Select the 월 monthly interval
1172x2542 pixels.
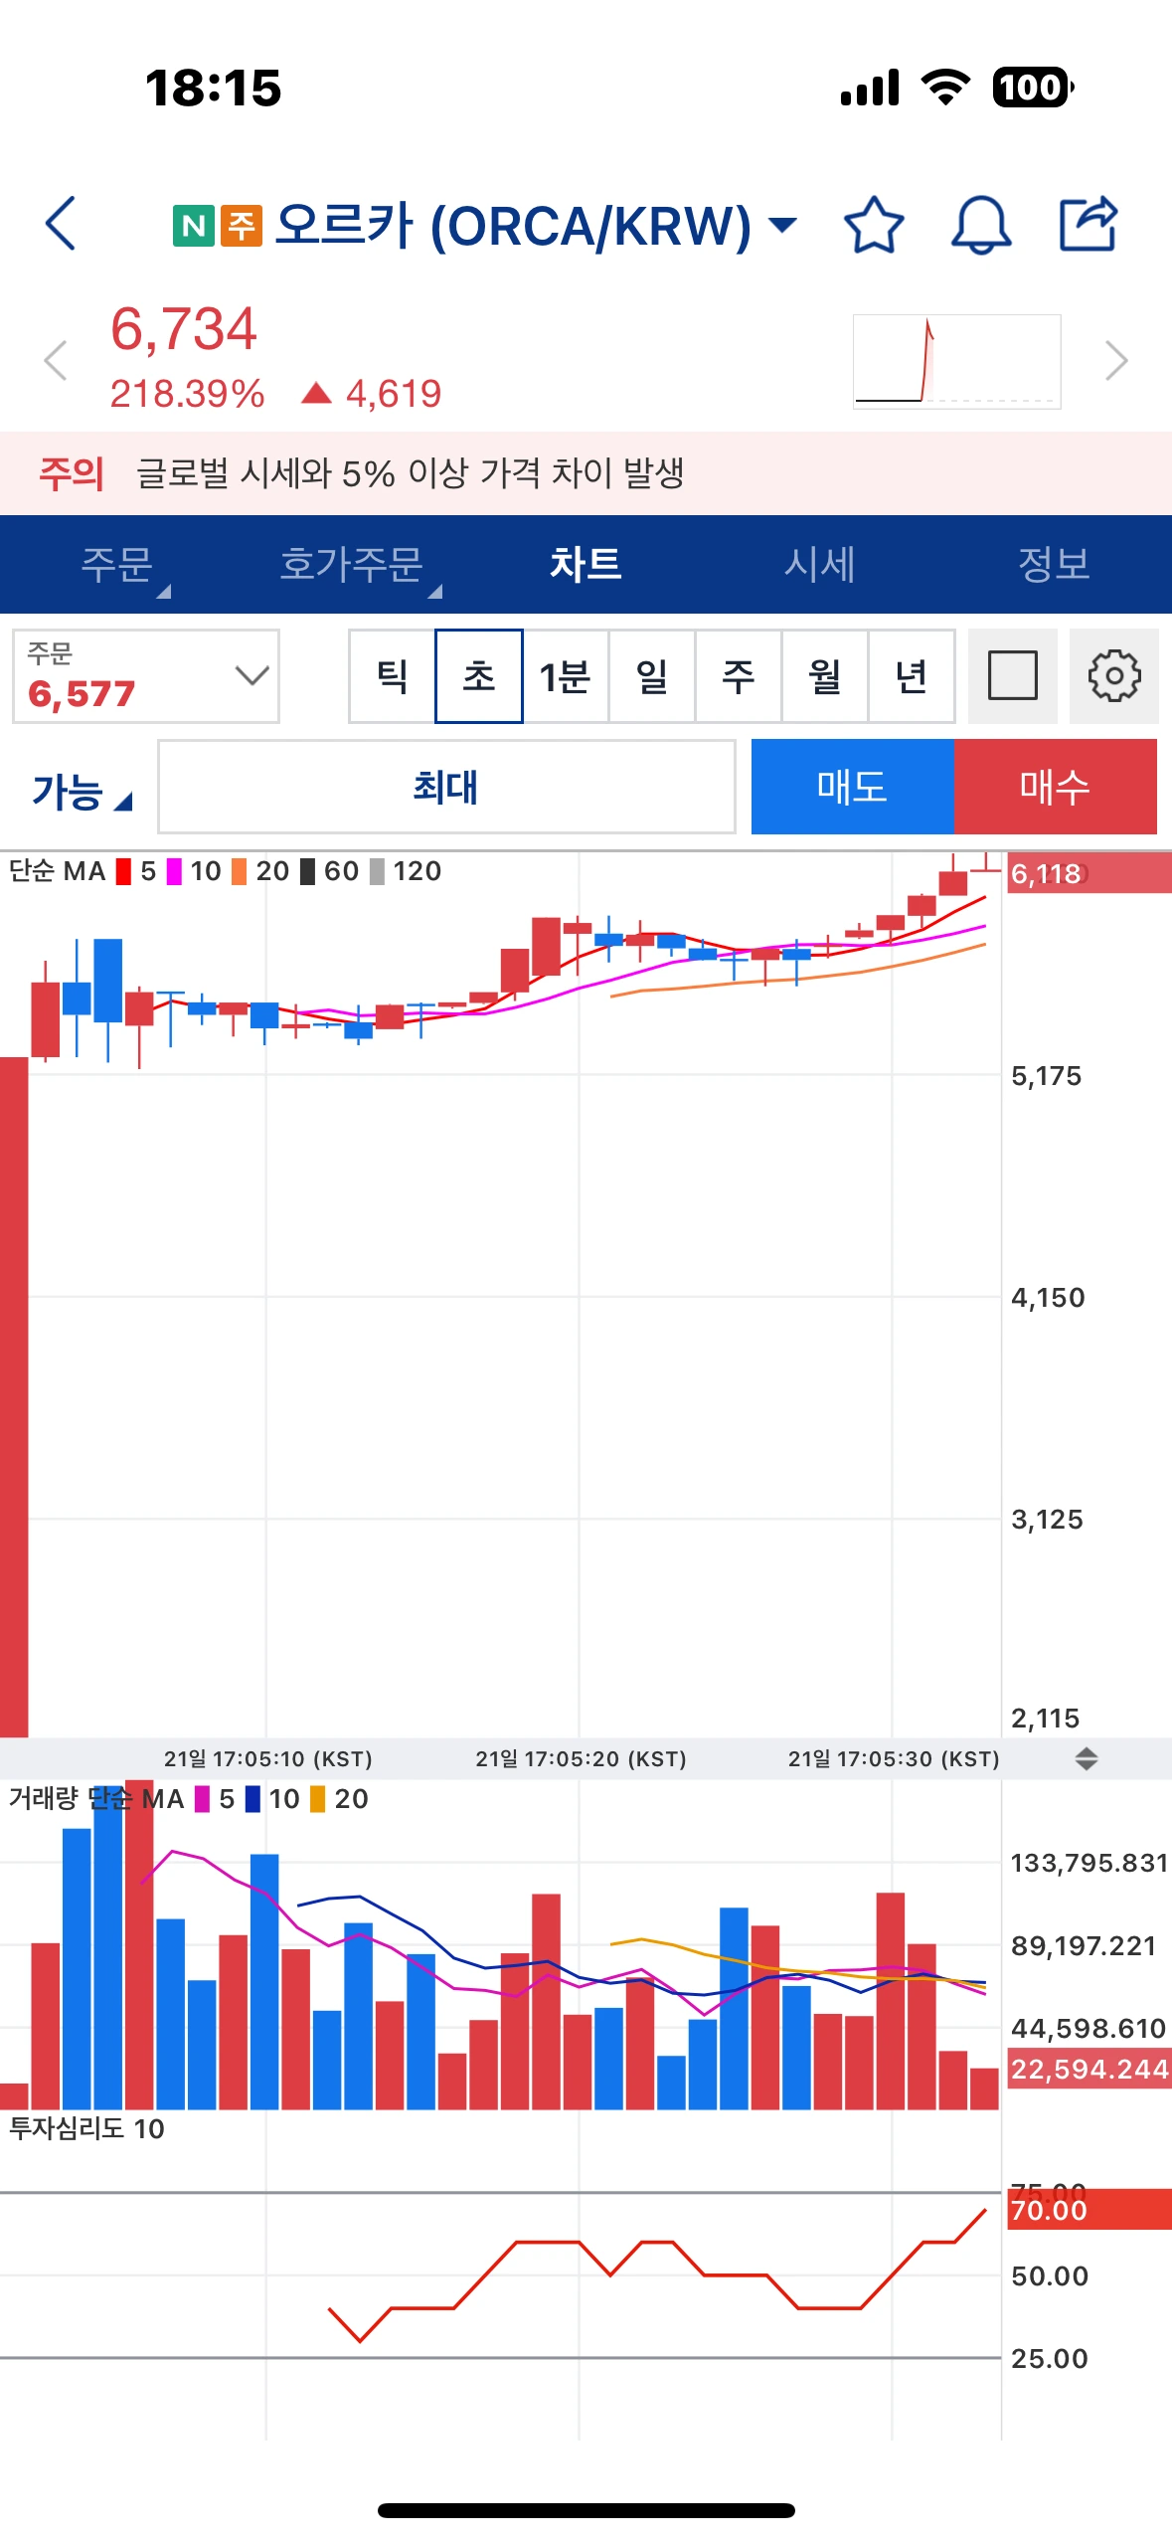click(x=825, y=676)
